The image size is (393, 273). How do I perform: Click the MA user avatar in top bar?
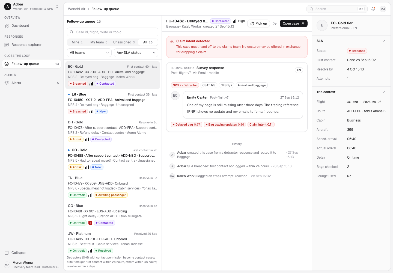tap(383, 9)
